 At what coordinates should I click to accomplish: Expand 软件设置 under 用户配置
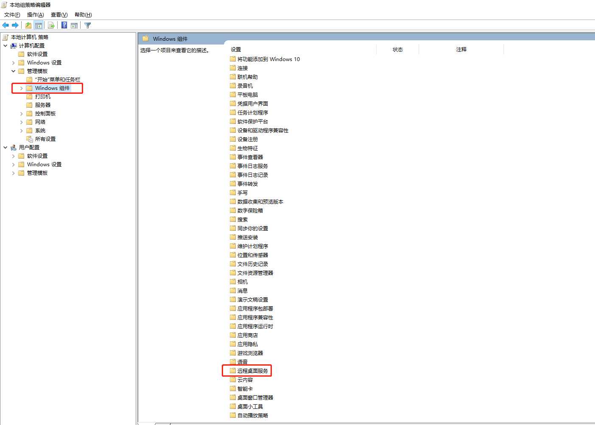pos(14,156)
